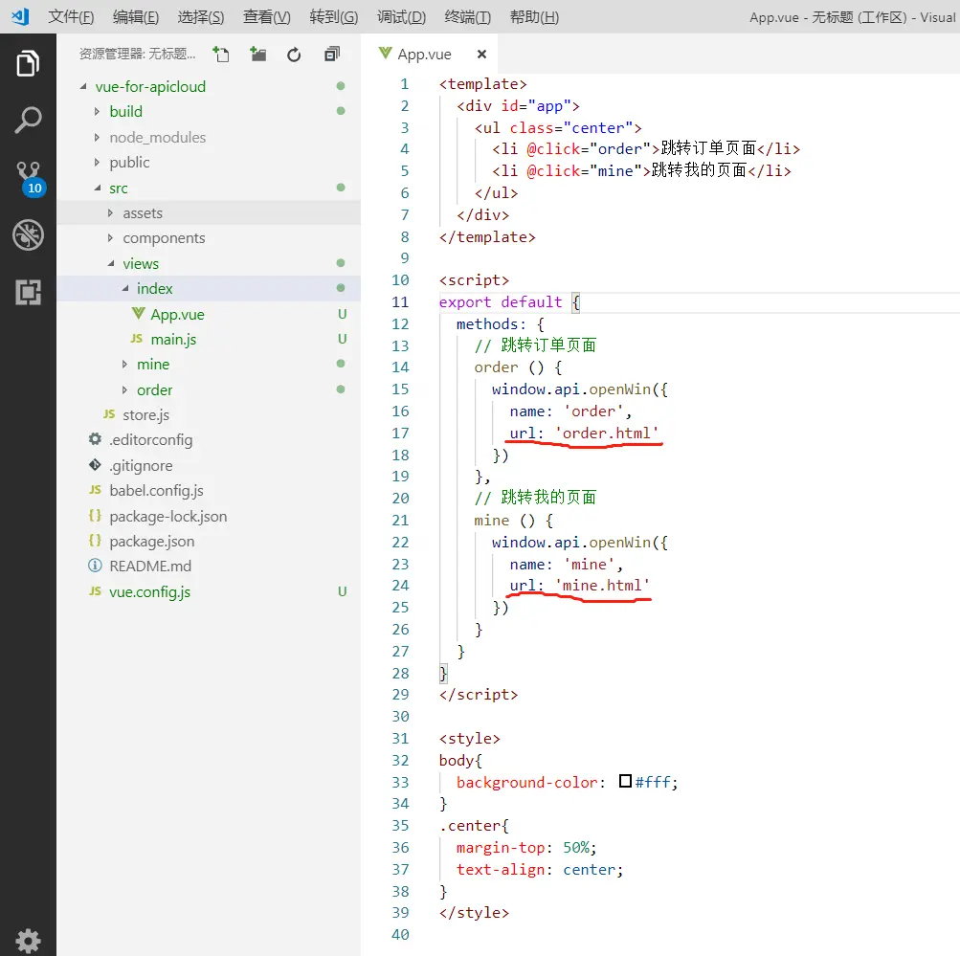This screenshot has width=960, height=956.
Task: Click line number 11 in gutter
Action: click(400, 301)
